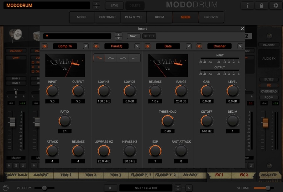The width and height of the screenshot is (283, 192).
Task: Select the MIXER tab
Action: point(186,17)
